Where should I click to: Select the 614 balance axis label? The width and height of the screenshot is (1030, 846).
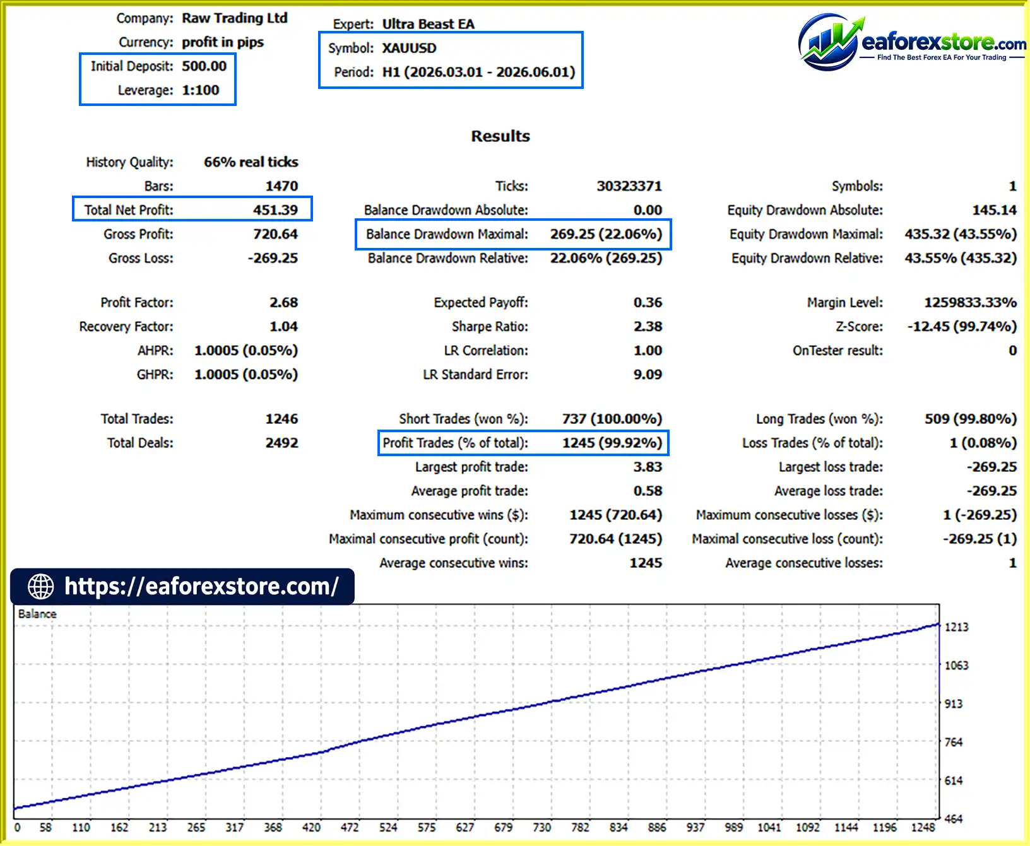954,781
